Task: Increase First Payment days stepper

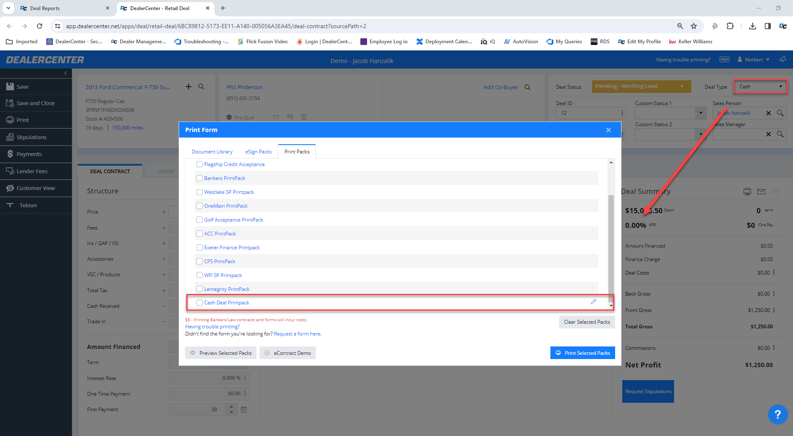Action: [x=232, y=407]
